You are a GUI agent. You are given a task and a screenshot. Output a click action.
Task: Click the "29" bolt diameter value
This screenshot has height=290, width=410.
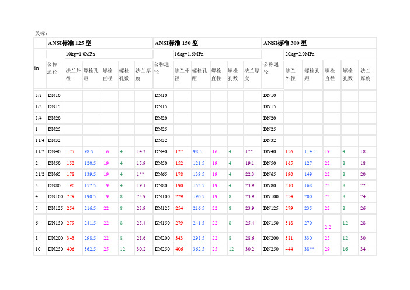327,249
